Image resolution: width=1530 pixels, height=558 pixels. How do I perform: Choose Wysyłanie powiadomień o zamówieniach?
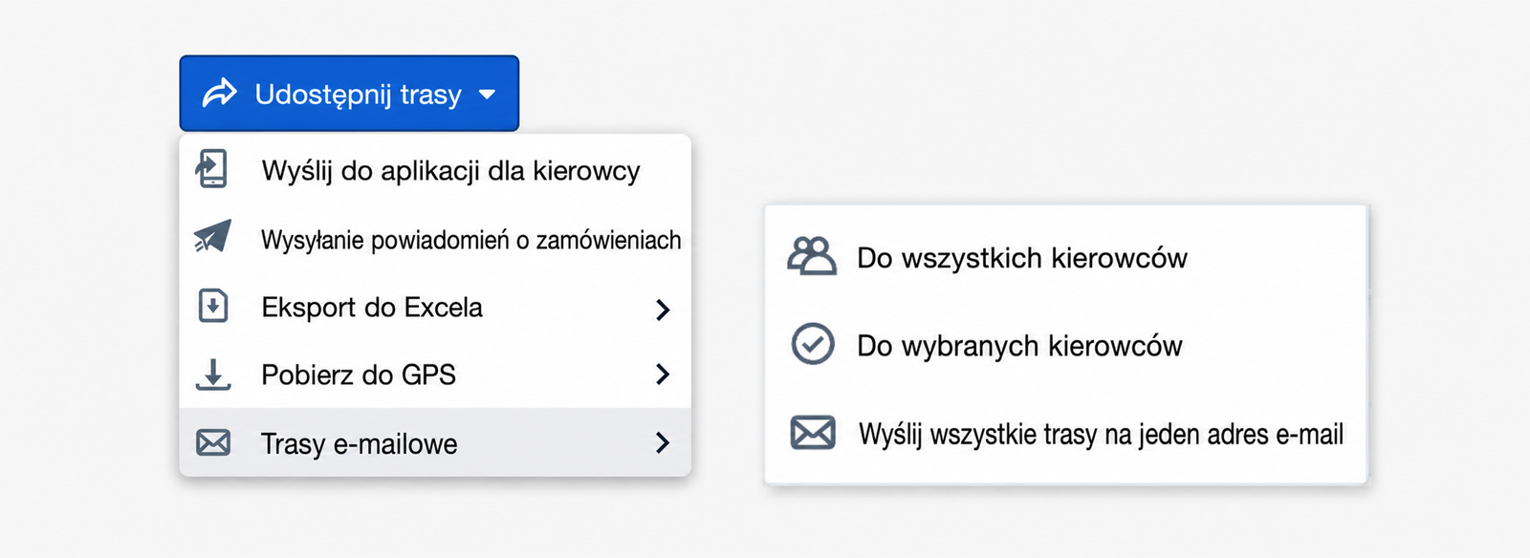pos(435,239)
